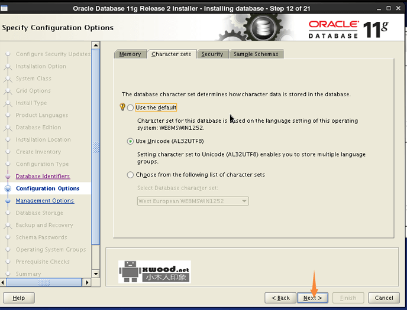The image size is (407, 310).
Task: Click the lightbulb hint icon beside Use the default
Action: [122, 107]
